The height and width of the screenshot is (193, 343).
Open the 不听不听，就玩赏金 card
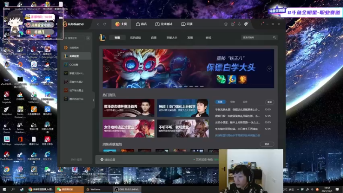183,128
